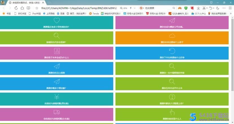Click the paper plane icon above 公司总裁 text
Image resolution: width=234 pixels, height=124 pixels.
[172, 21]
